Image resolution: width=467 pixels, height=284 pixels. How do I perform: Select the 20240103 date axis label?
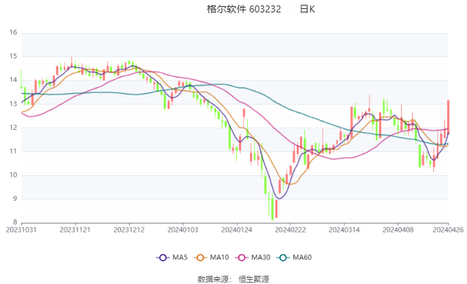(x=182, y=230)
